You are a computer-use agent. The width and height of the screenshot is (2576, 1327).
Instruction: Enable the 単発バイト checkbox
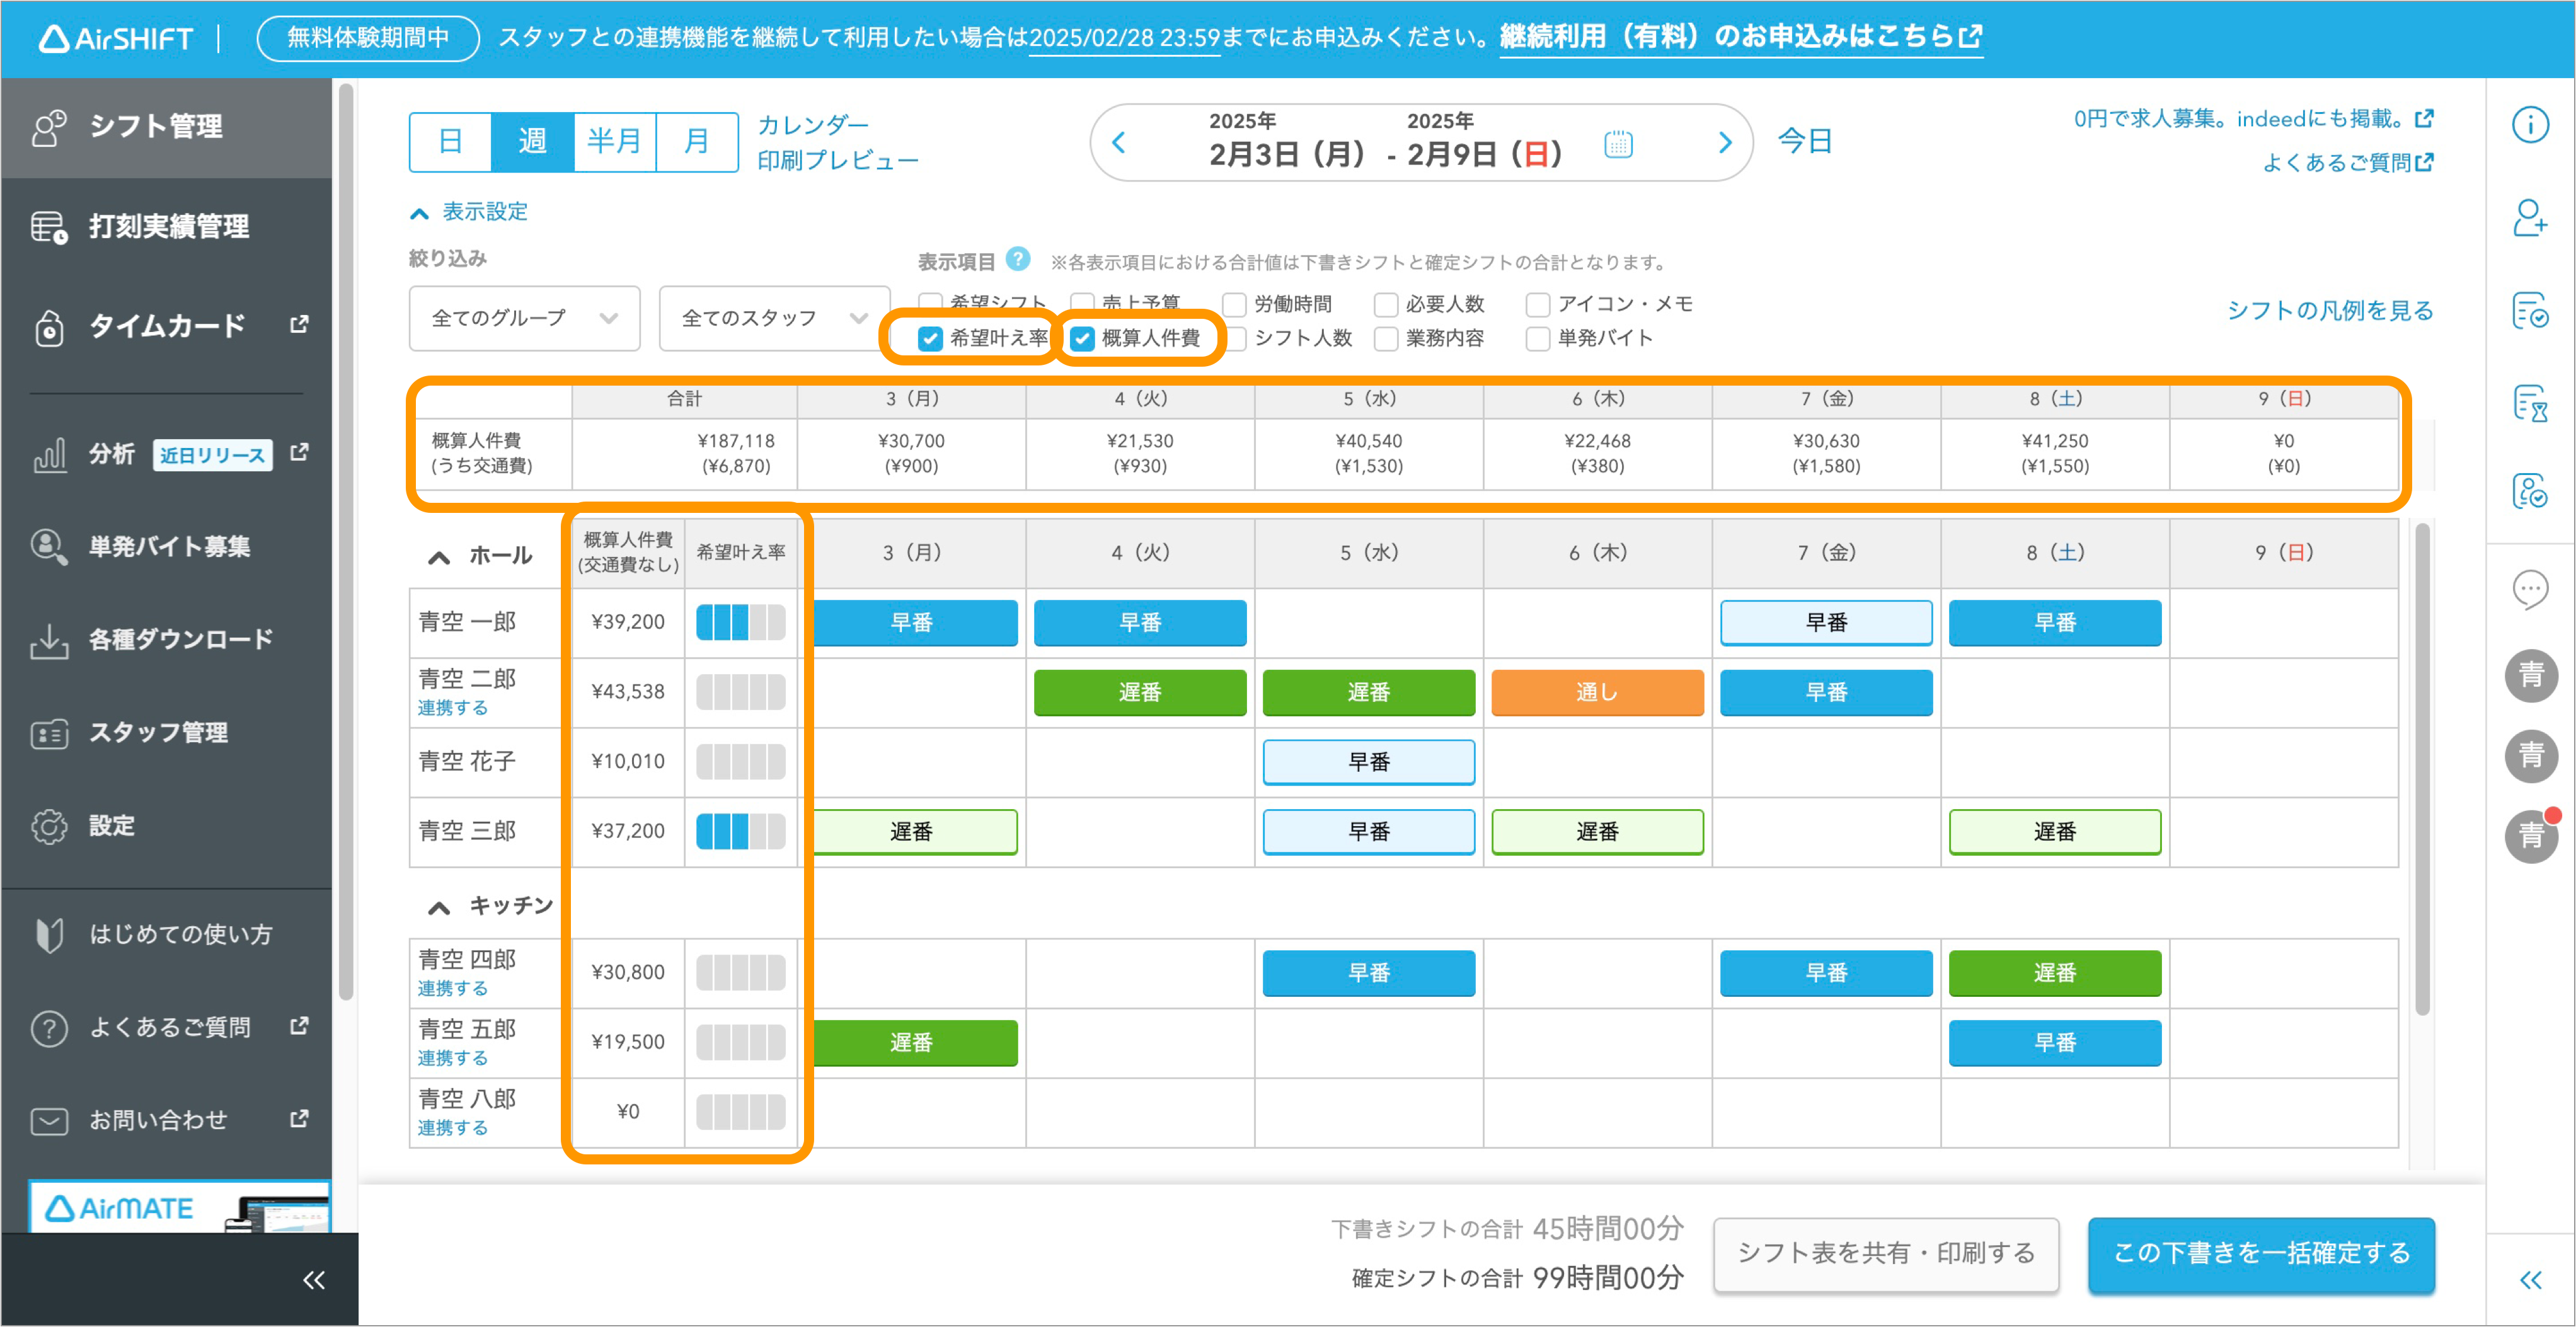click(x=1538, y=339)
